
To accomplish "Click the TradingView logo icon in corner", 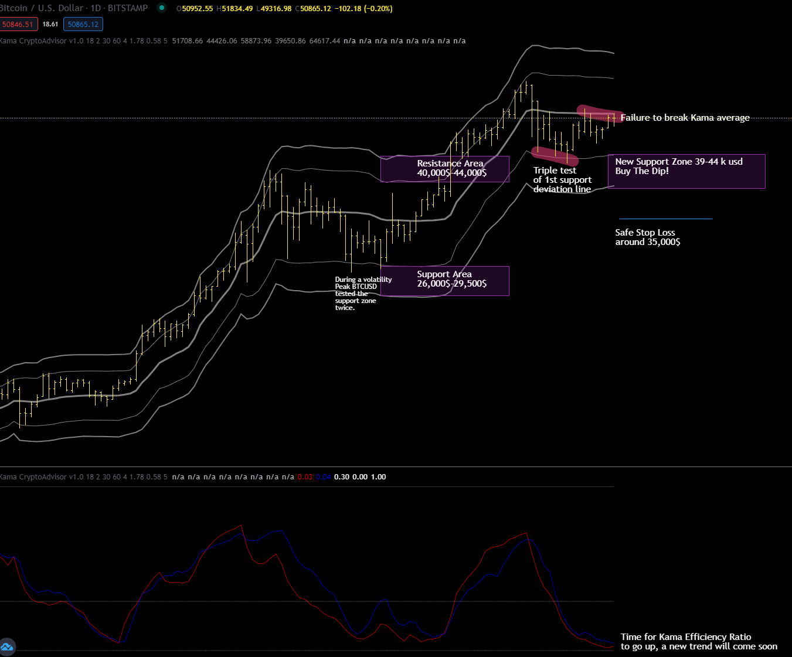I will (x=7, y=646).
